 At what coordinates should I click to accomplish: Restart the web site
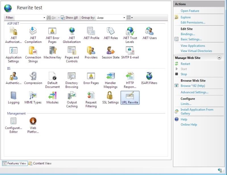185,64
